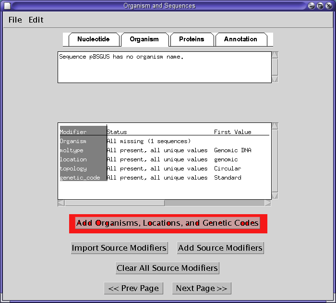Open the File menu
Screen dimensions: 336x303
[x=15, y=20]
